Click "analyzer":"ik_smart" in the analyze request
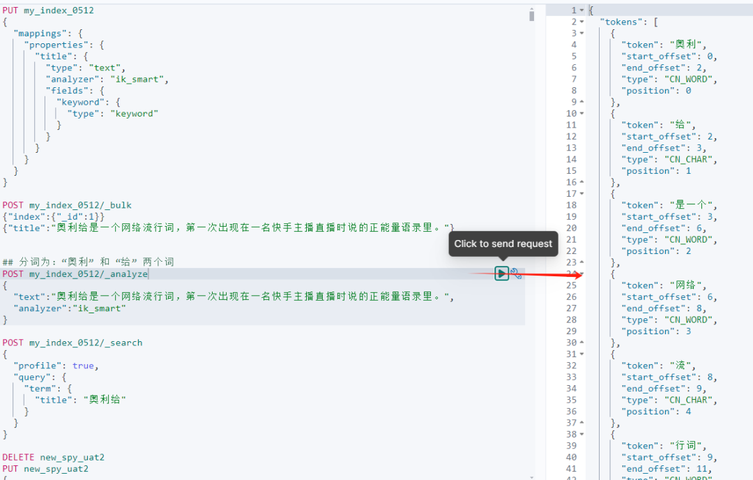753x480 pixels. (x=70, y=308)
